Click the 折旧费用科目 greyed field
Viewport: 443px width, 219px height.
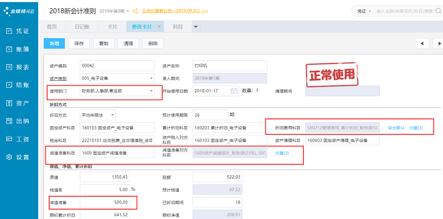[x=342, y=128]
